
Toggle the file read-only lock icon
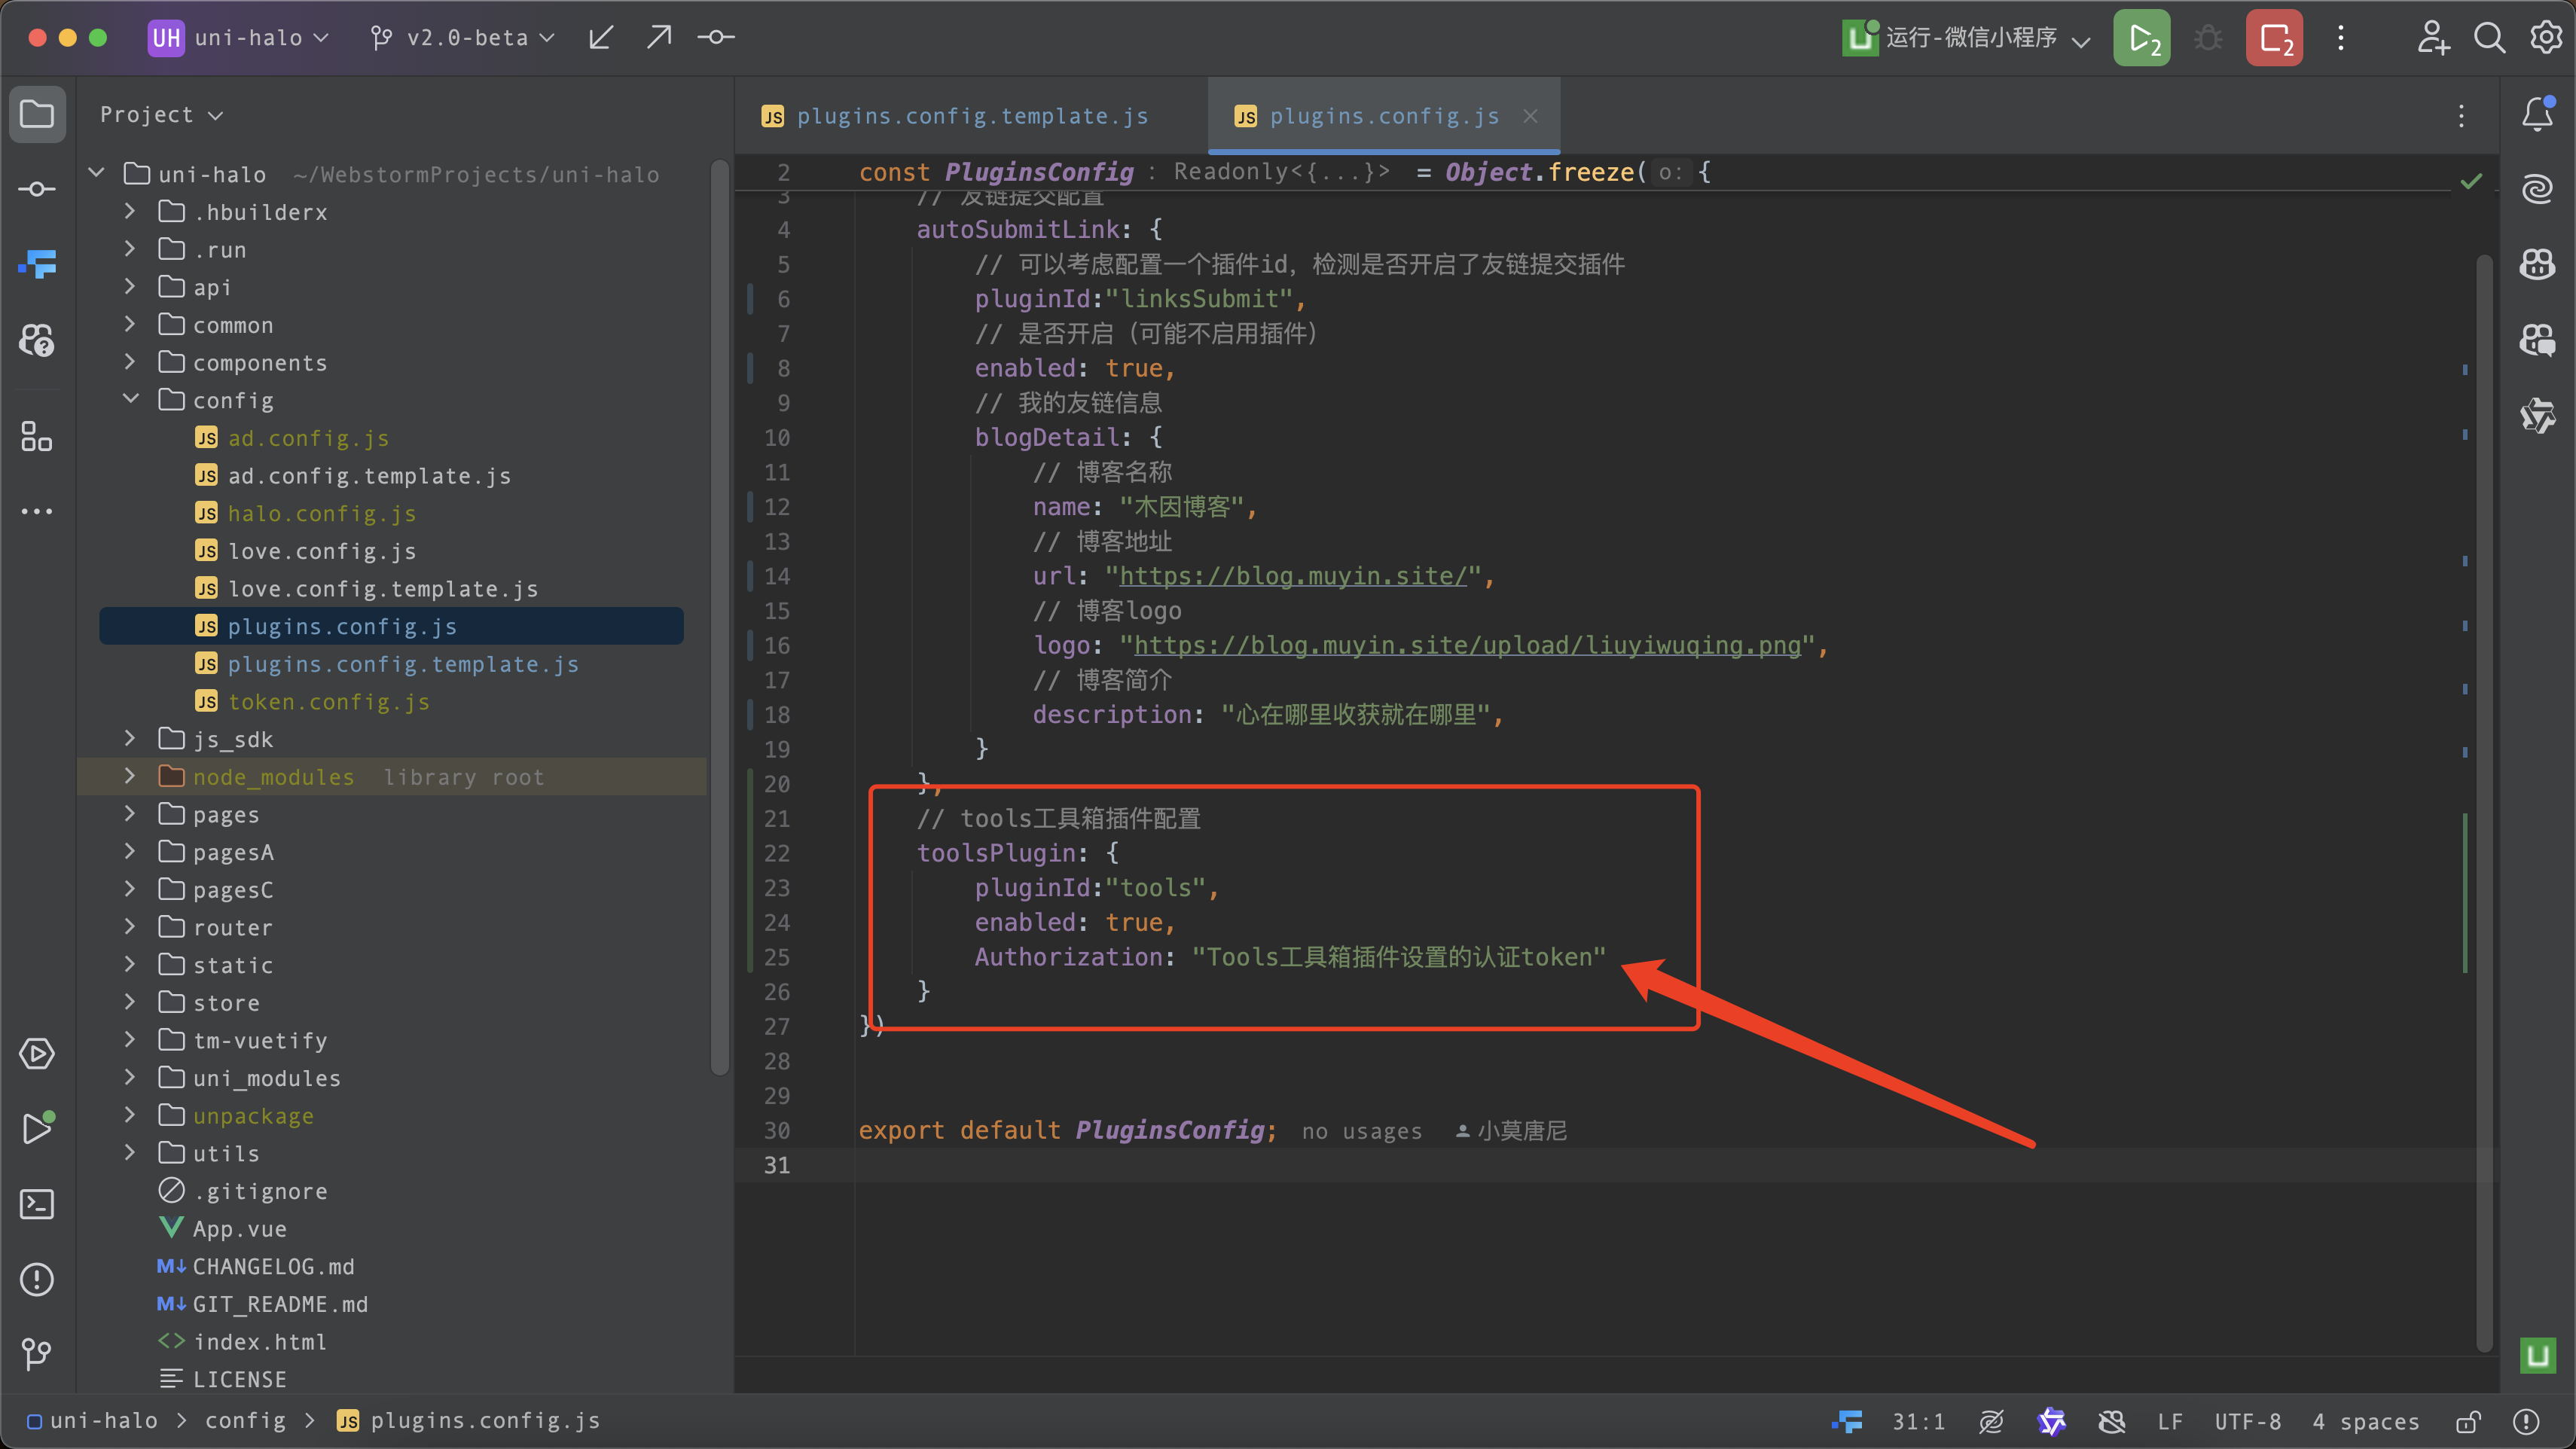point(2468,1421)
